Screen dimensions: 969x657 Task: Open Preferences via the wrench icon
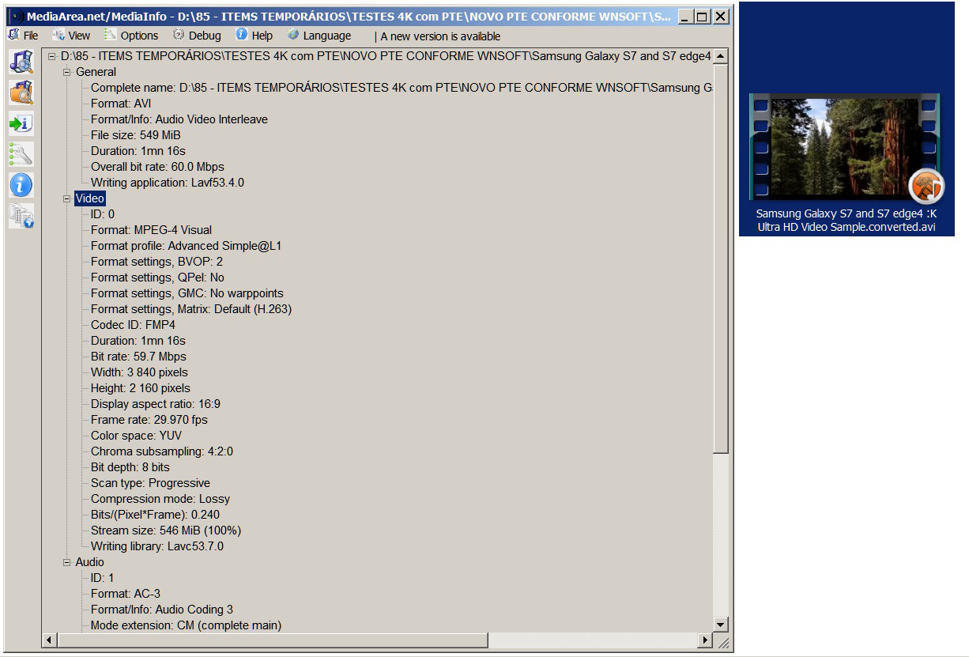click(x=21, y=154)
